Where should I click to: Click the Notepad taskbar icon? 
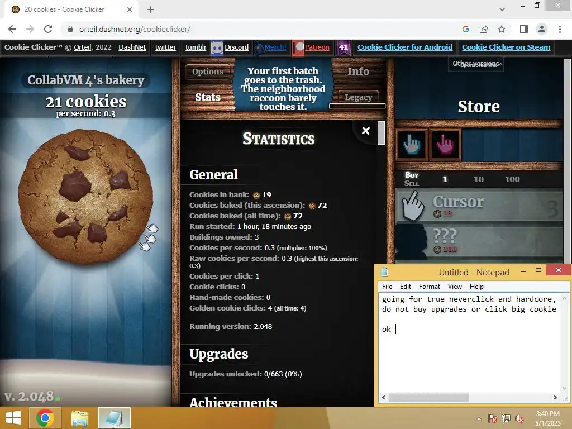tap(114, 418)
